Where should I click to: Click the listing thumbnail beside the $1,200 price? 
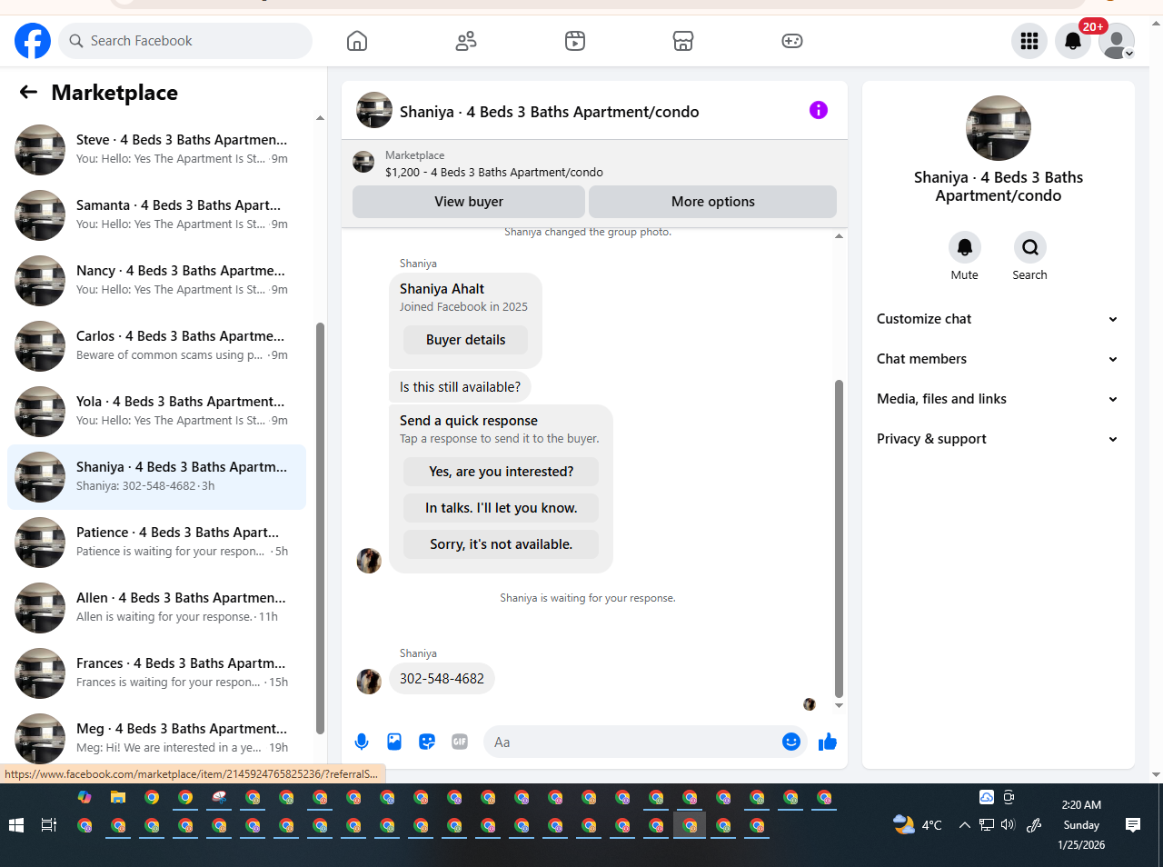click(363, 163)
